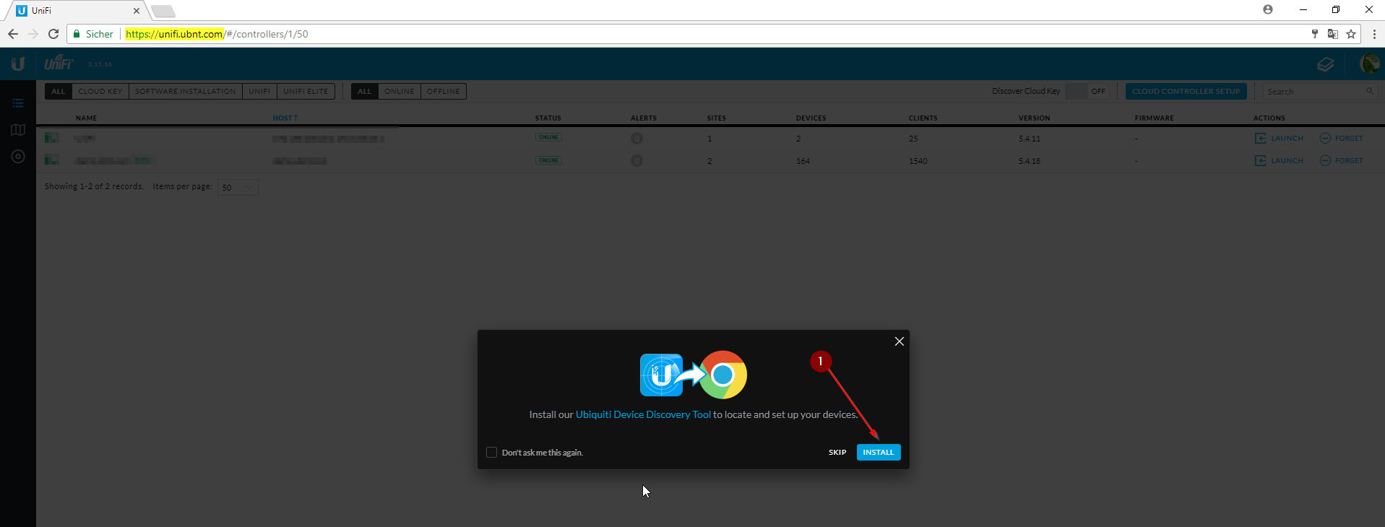
Task: Click the device icon of first controller
Action: pyautogui.click(x=51, y=137)
